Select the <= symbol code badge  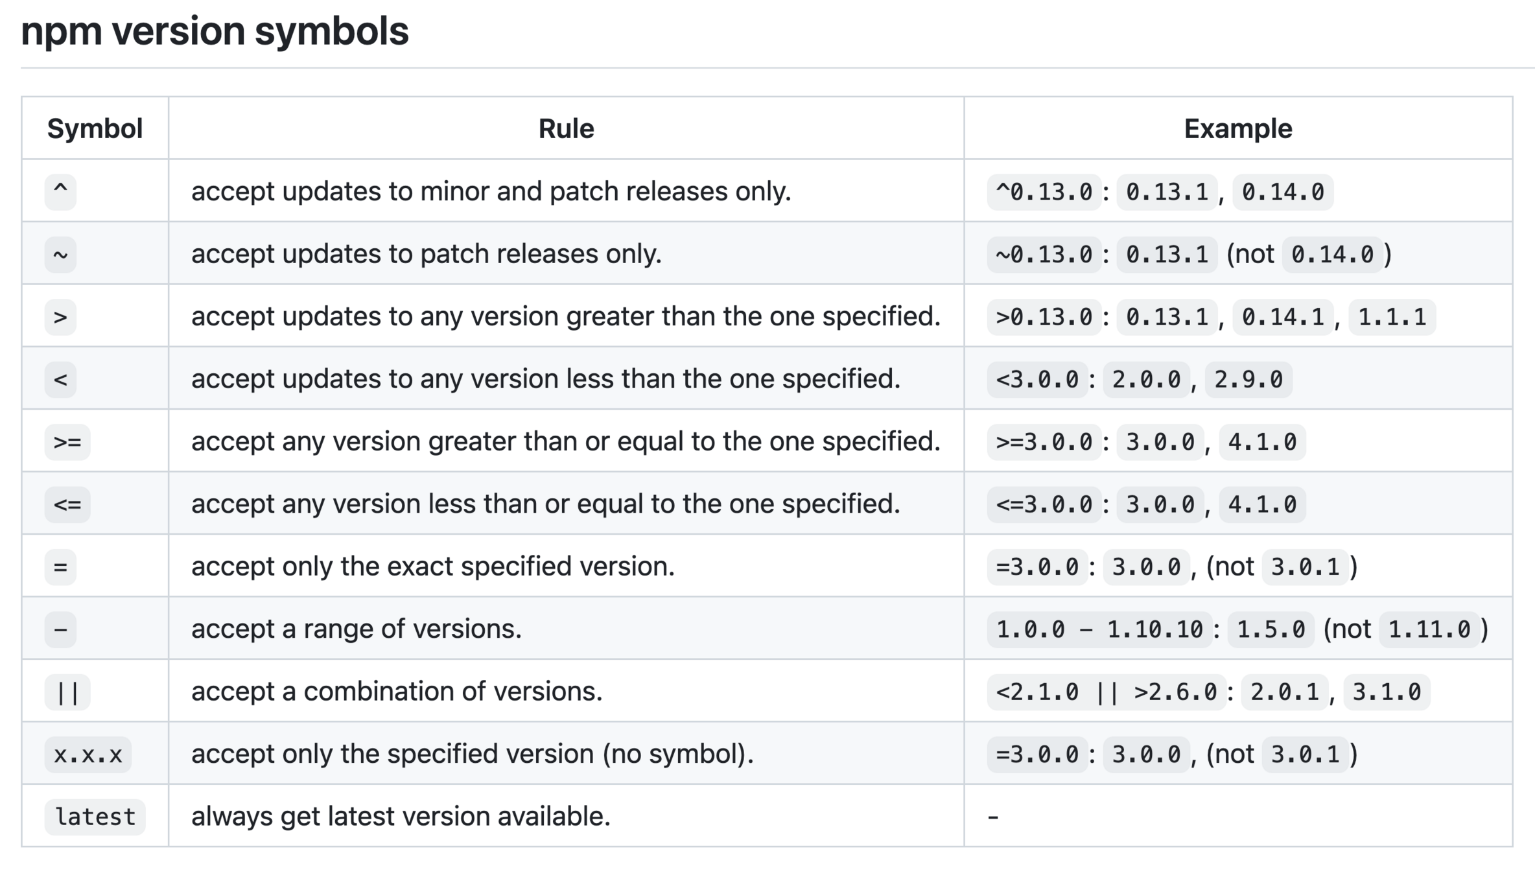click(67, 504)
